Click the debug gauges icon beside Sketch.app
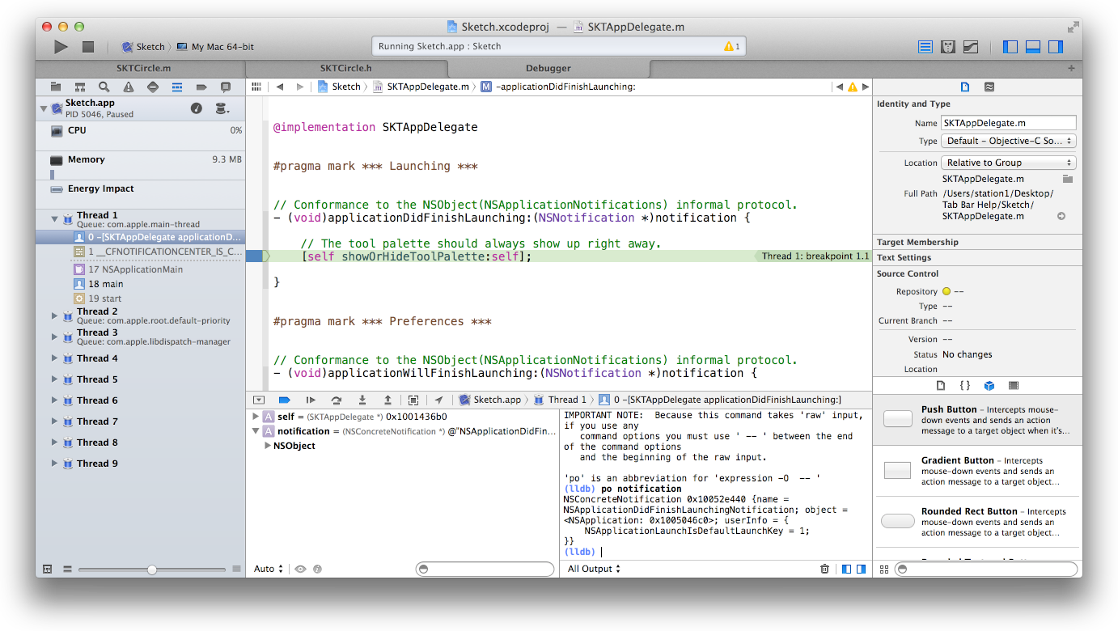Screen dimensions: 1118x631 coord(197,108)
